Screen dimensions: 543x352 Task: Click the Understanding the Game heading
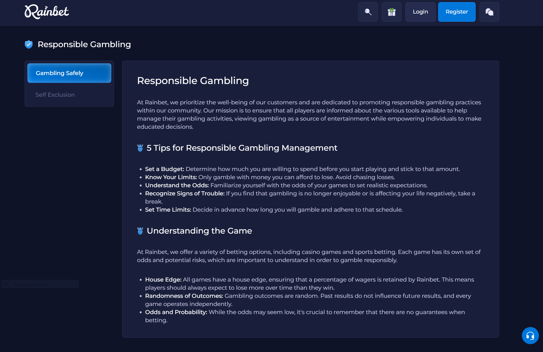click(x=199, y=231)
